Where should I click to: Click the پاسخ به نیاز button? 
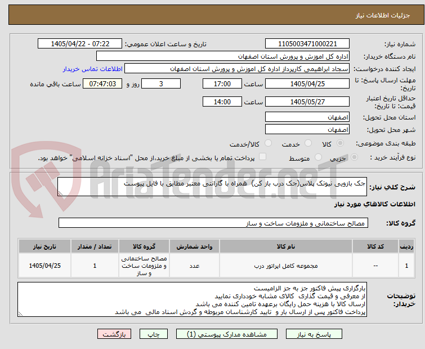tap(314, 334)
